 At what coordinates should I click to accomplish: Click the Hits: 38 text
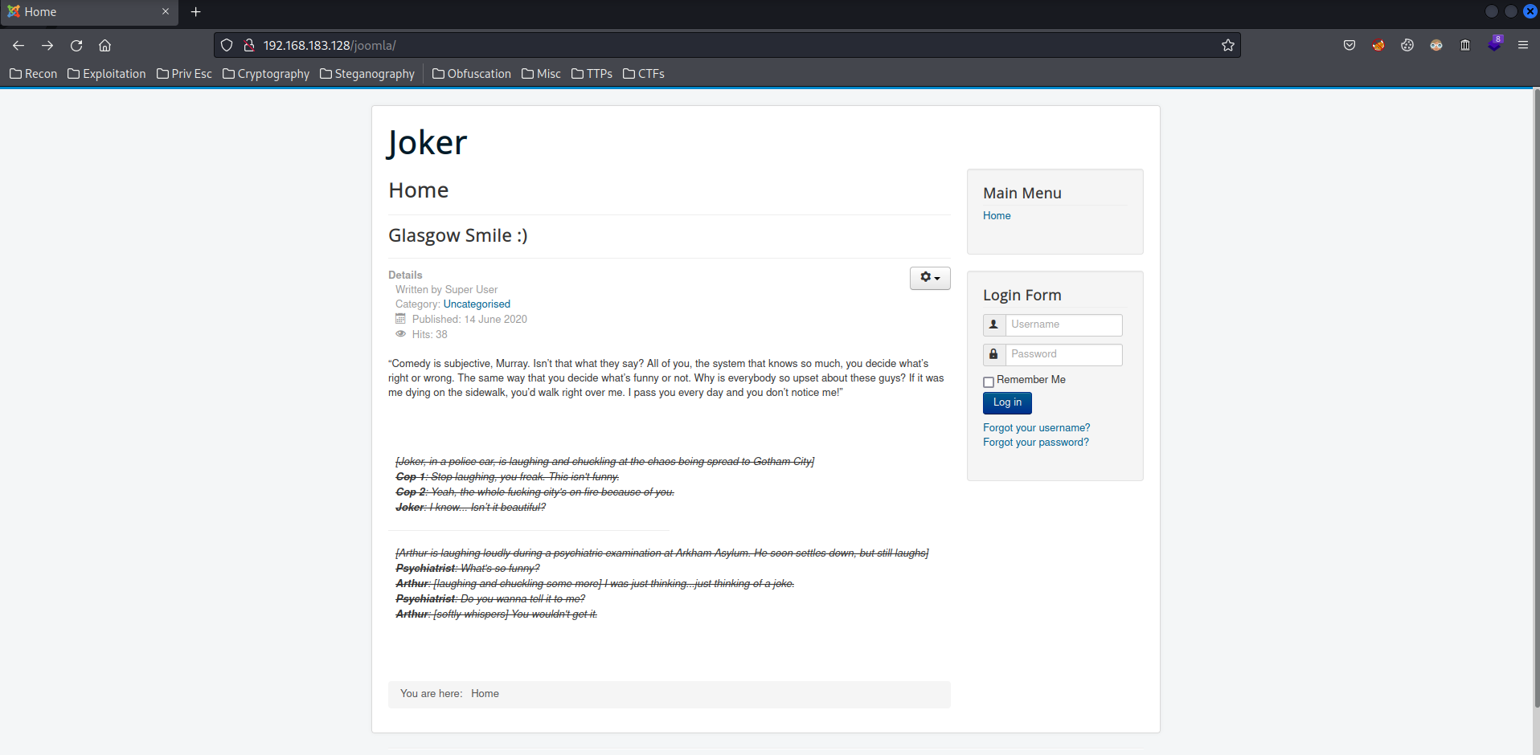click(x=430, y=335)
